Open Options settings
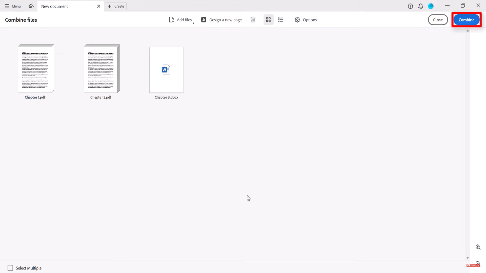 click(x=306, y=20)
